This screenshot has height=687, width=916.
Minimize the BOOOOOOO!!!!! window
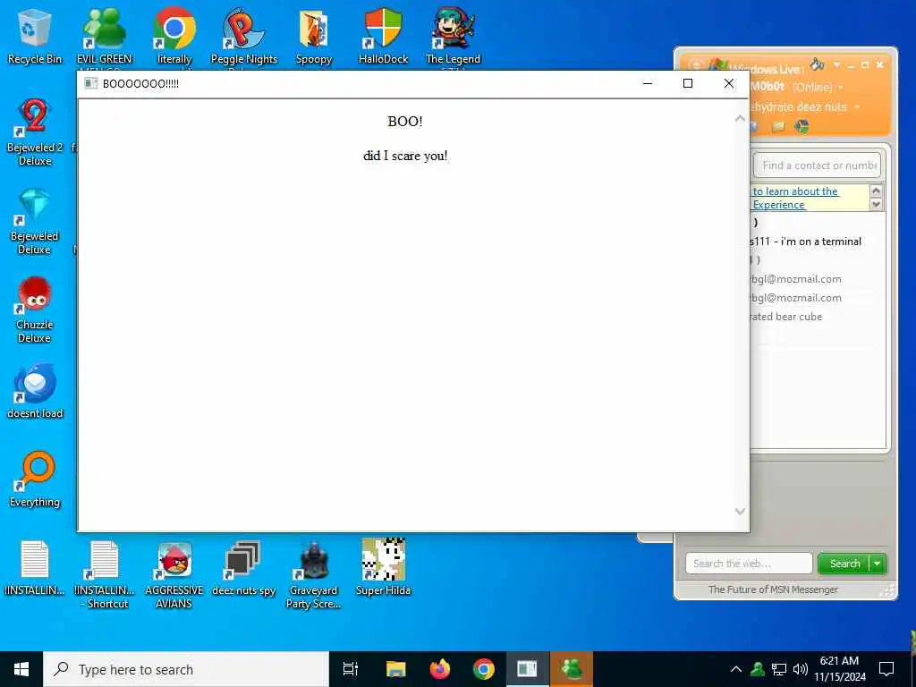pos(648,83)
